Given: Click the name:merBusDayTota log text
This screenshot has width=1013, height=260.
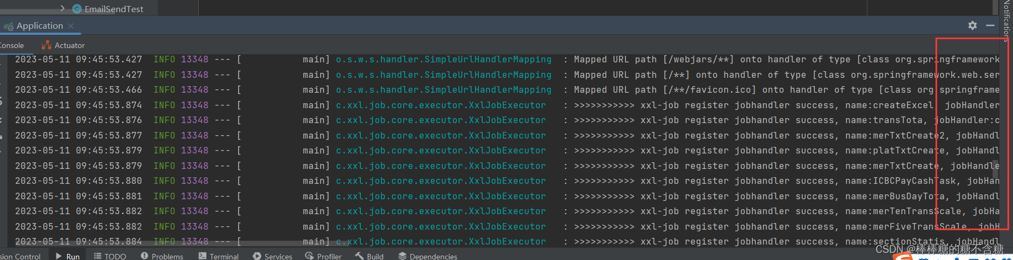Looking at the screenshot, I should click(895, 196).
